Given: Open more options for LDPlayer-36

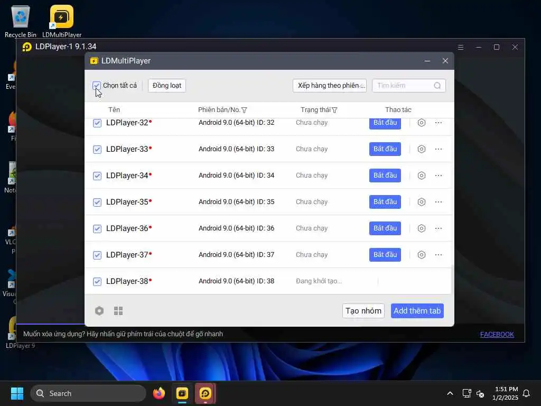Looking at the screenshot, I should coord(439,228).
